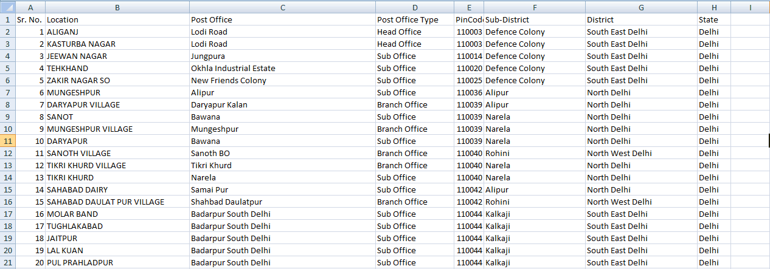Click the 'Post Office Type' header cell
The height and width of the screenshot is (269, 770).
(x=414, y=19)
